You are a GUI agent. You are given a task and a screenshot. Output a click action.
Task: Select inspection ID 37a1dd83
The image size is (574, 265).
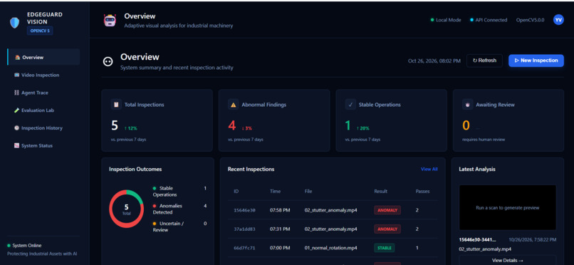[244, 229]
